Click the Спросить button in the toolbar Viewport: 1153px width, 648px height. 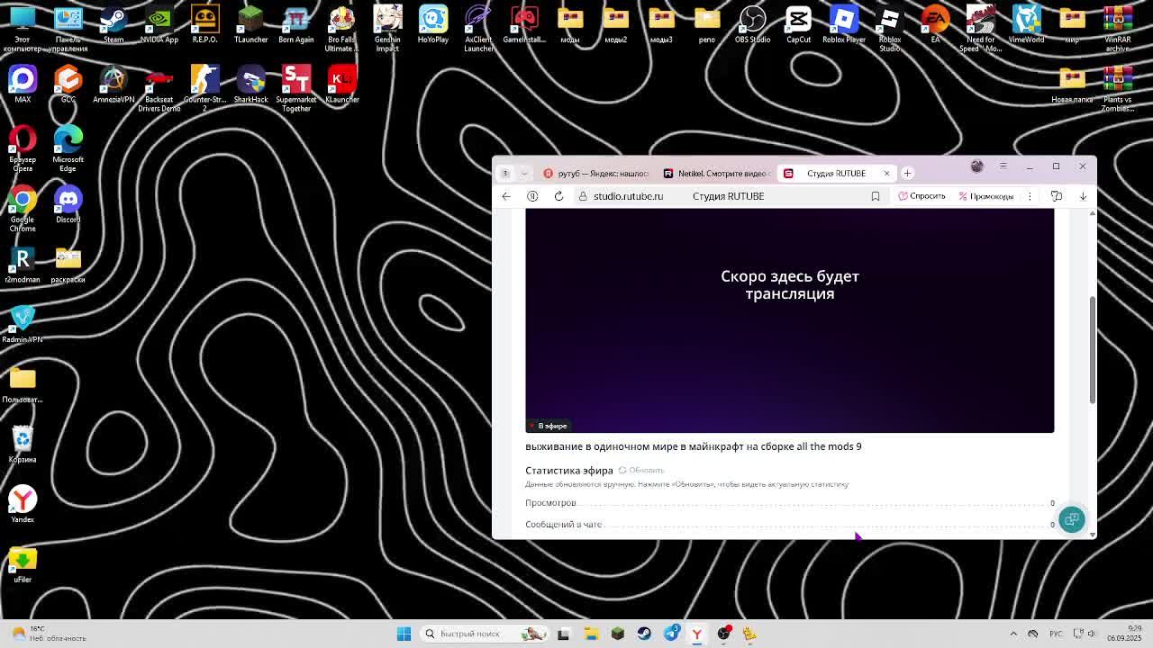click(x=921, y=196)
